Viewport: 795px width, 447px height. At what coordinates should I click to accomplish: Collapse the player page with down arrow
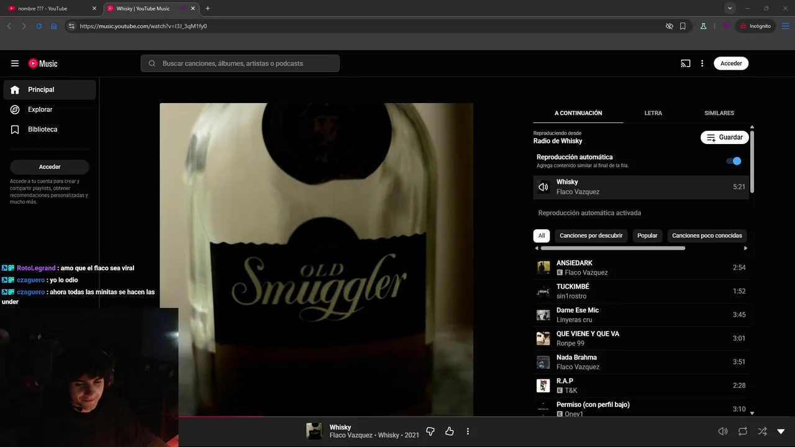(x=781, y=431)
